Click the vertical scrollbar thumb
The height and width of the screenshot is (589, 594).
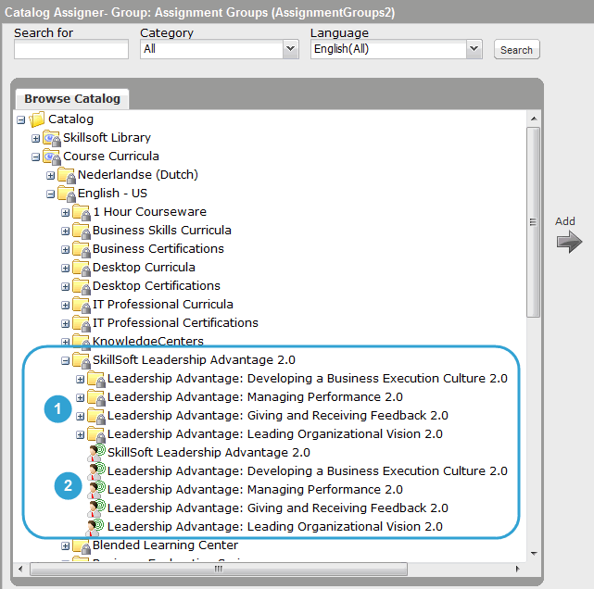coord(533,222)
